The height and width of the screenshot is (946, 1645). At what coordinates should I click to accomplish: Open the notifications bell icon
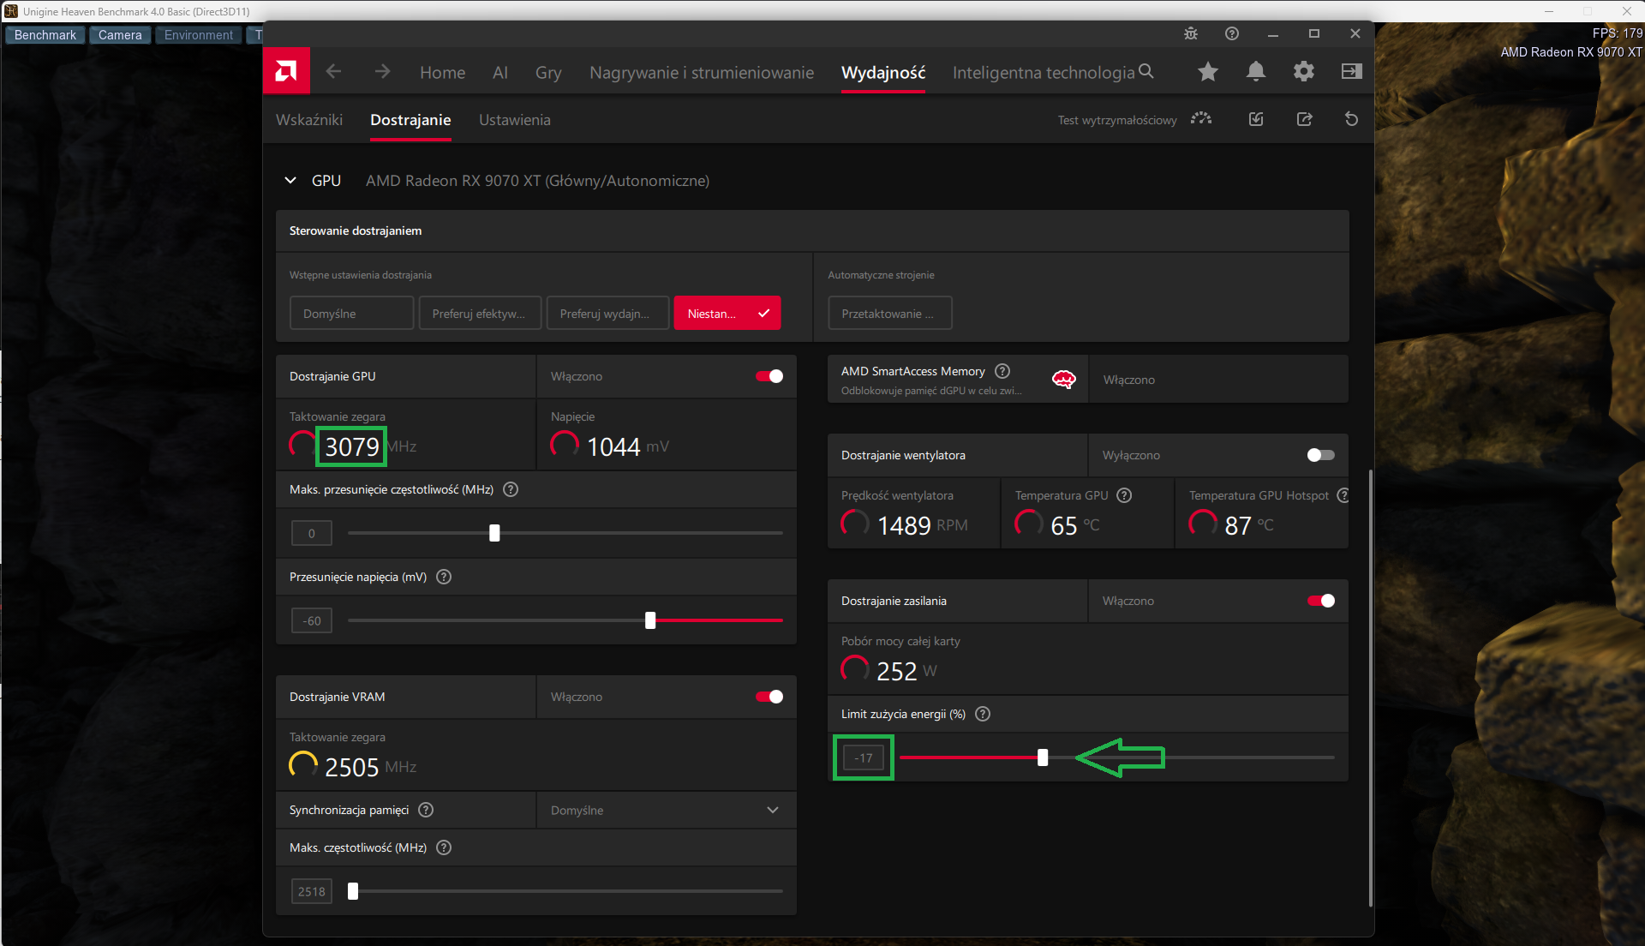(1256, 72)
